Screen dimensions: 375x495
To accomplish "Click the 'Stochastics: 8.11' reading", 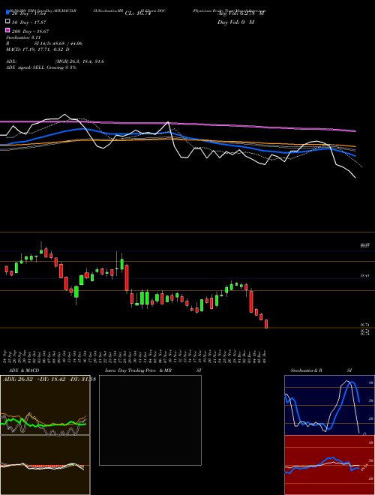I will coord(23,37).
